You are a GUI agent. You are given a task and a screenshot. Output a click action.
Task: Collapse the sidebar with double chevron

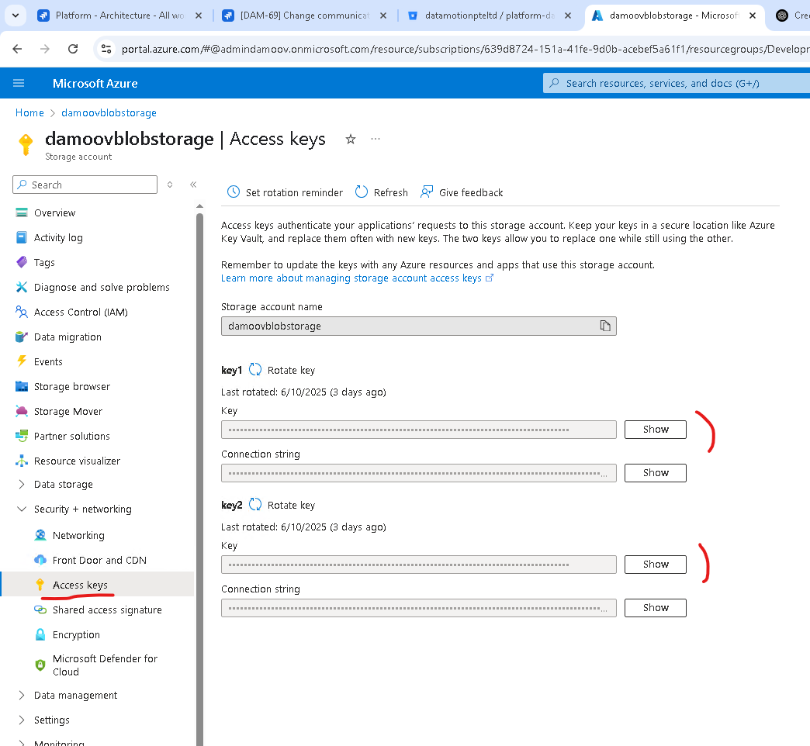tap(193, 185)
